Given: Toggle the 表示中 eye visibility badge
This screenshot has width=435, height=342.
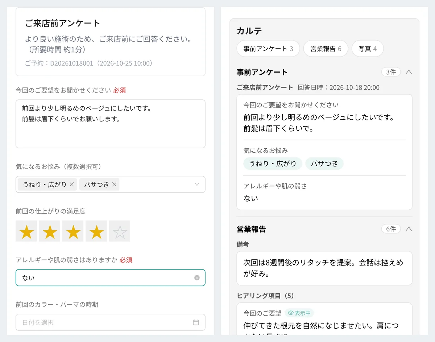Looking at the screenshot, I should (299, 313).
